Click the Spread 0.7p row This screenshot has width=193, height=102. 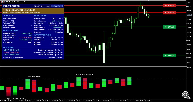(x=17, y=40)
